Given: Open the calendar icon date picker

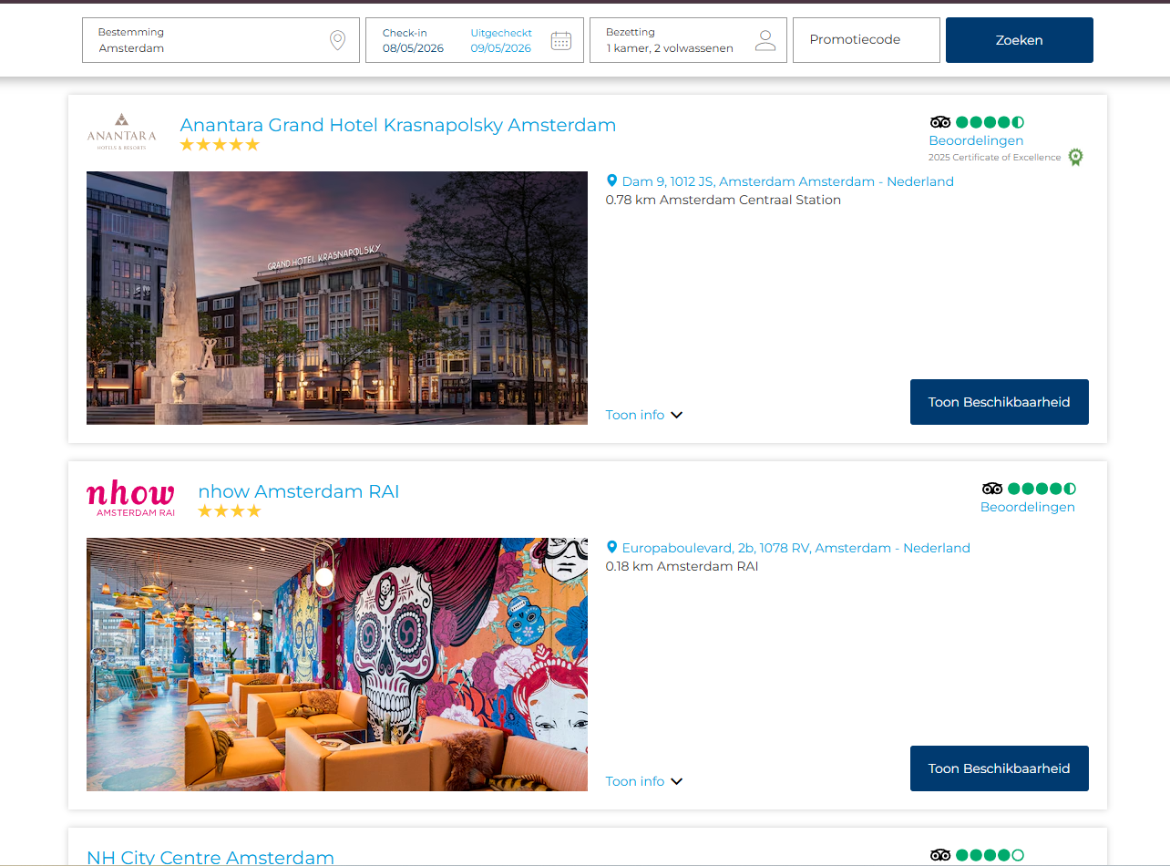Looking at the screenshot, I should click(x=561, y=40).
